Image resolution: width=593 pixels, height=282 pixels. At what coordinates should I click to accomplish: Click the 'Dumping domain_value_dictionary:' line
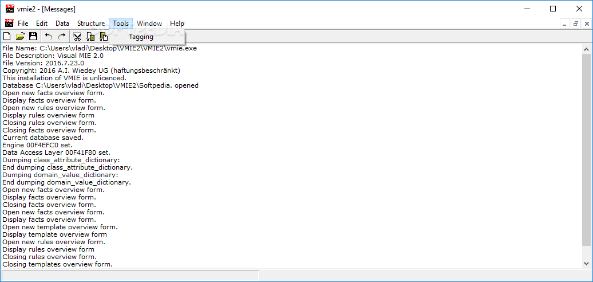pyautogui.click(x=60, y=175)
